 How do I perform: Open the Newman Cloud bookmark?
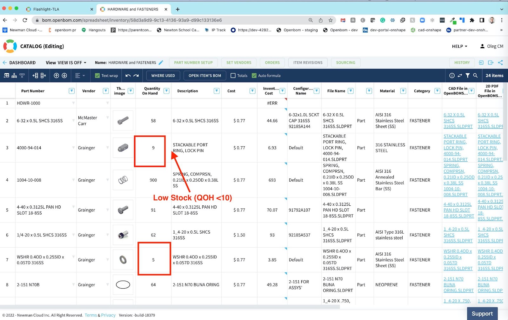tap(22, 30)
